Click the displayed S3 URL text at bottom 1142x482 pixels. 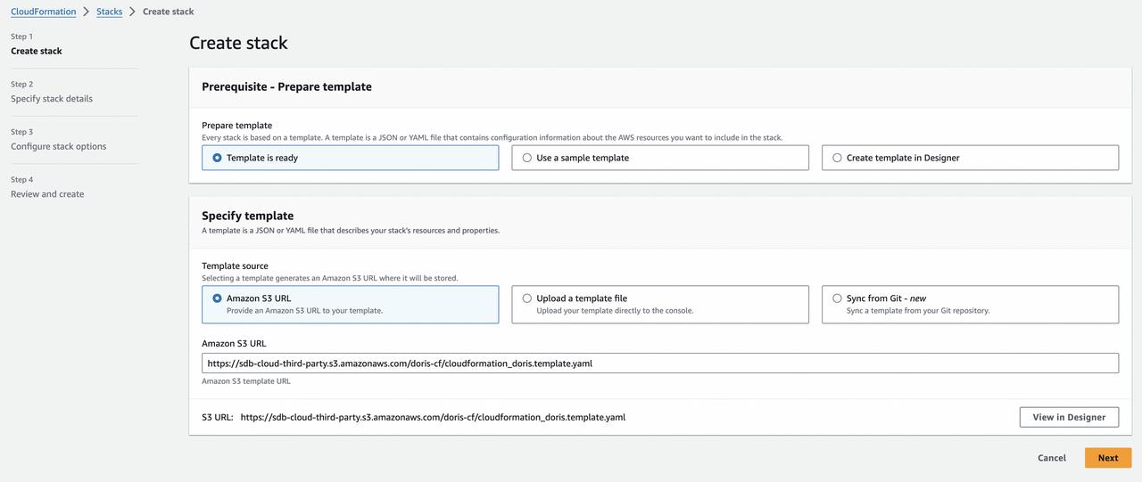click(x=433, y=417)
